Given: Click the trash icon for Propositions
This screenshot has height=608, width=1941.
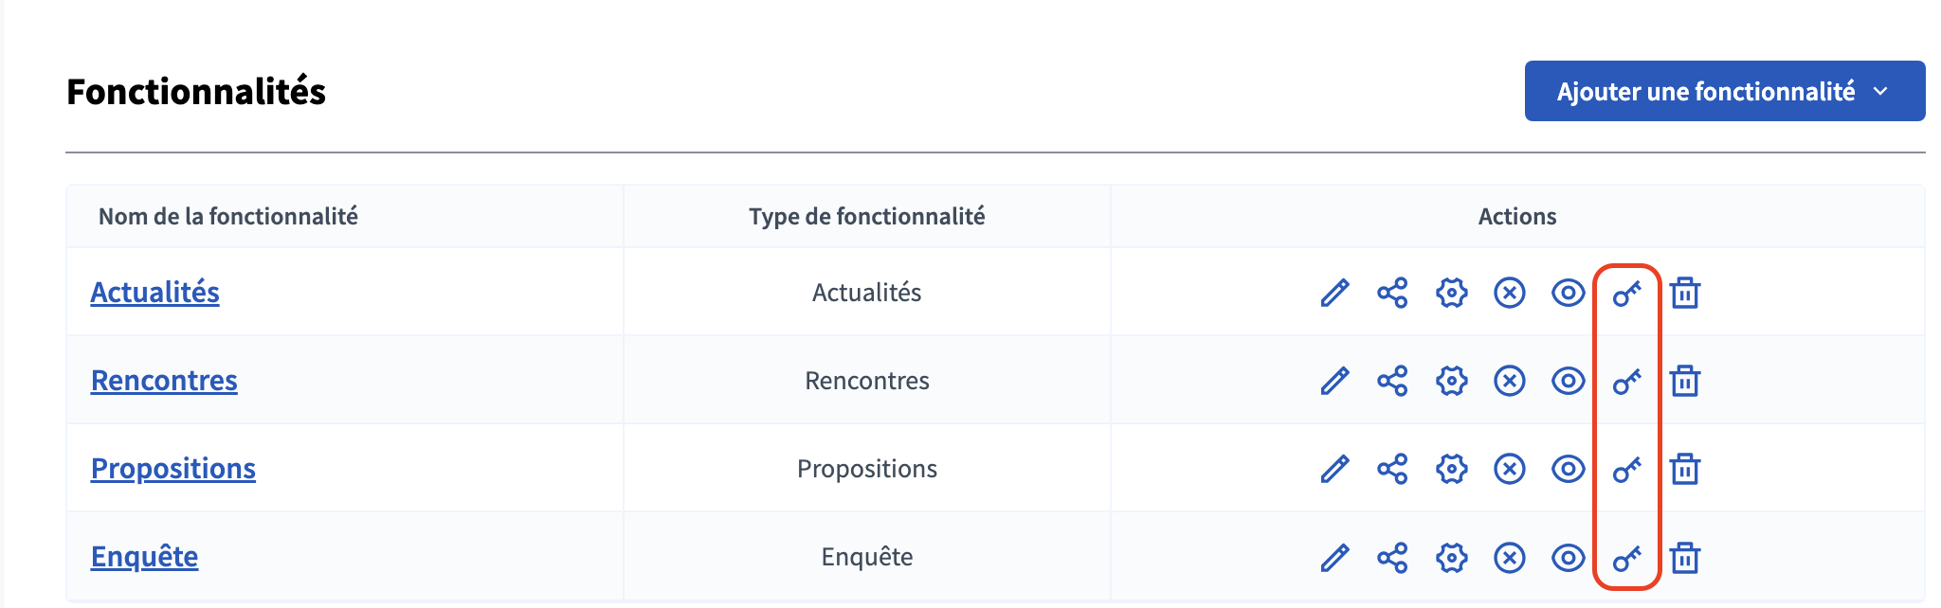Looking at the screenshot, I should (1684, 469).
